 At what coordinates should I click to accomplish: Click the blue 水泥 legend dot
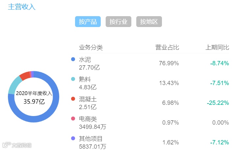pyautogui.click(x=73, y=59)
